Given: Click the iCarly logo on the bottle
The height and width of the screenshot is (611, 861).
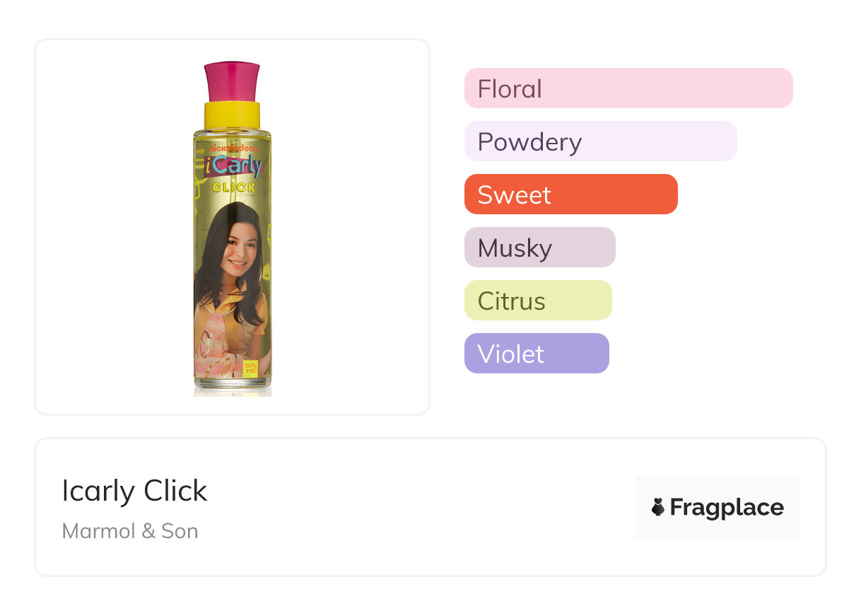Looking at the screenshot, I should [233, 167].
